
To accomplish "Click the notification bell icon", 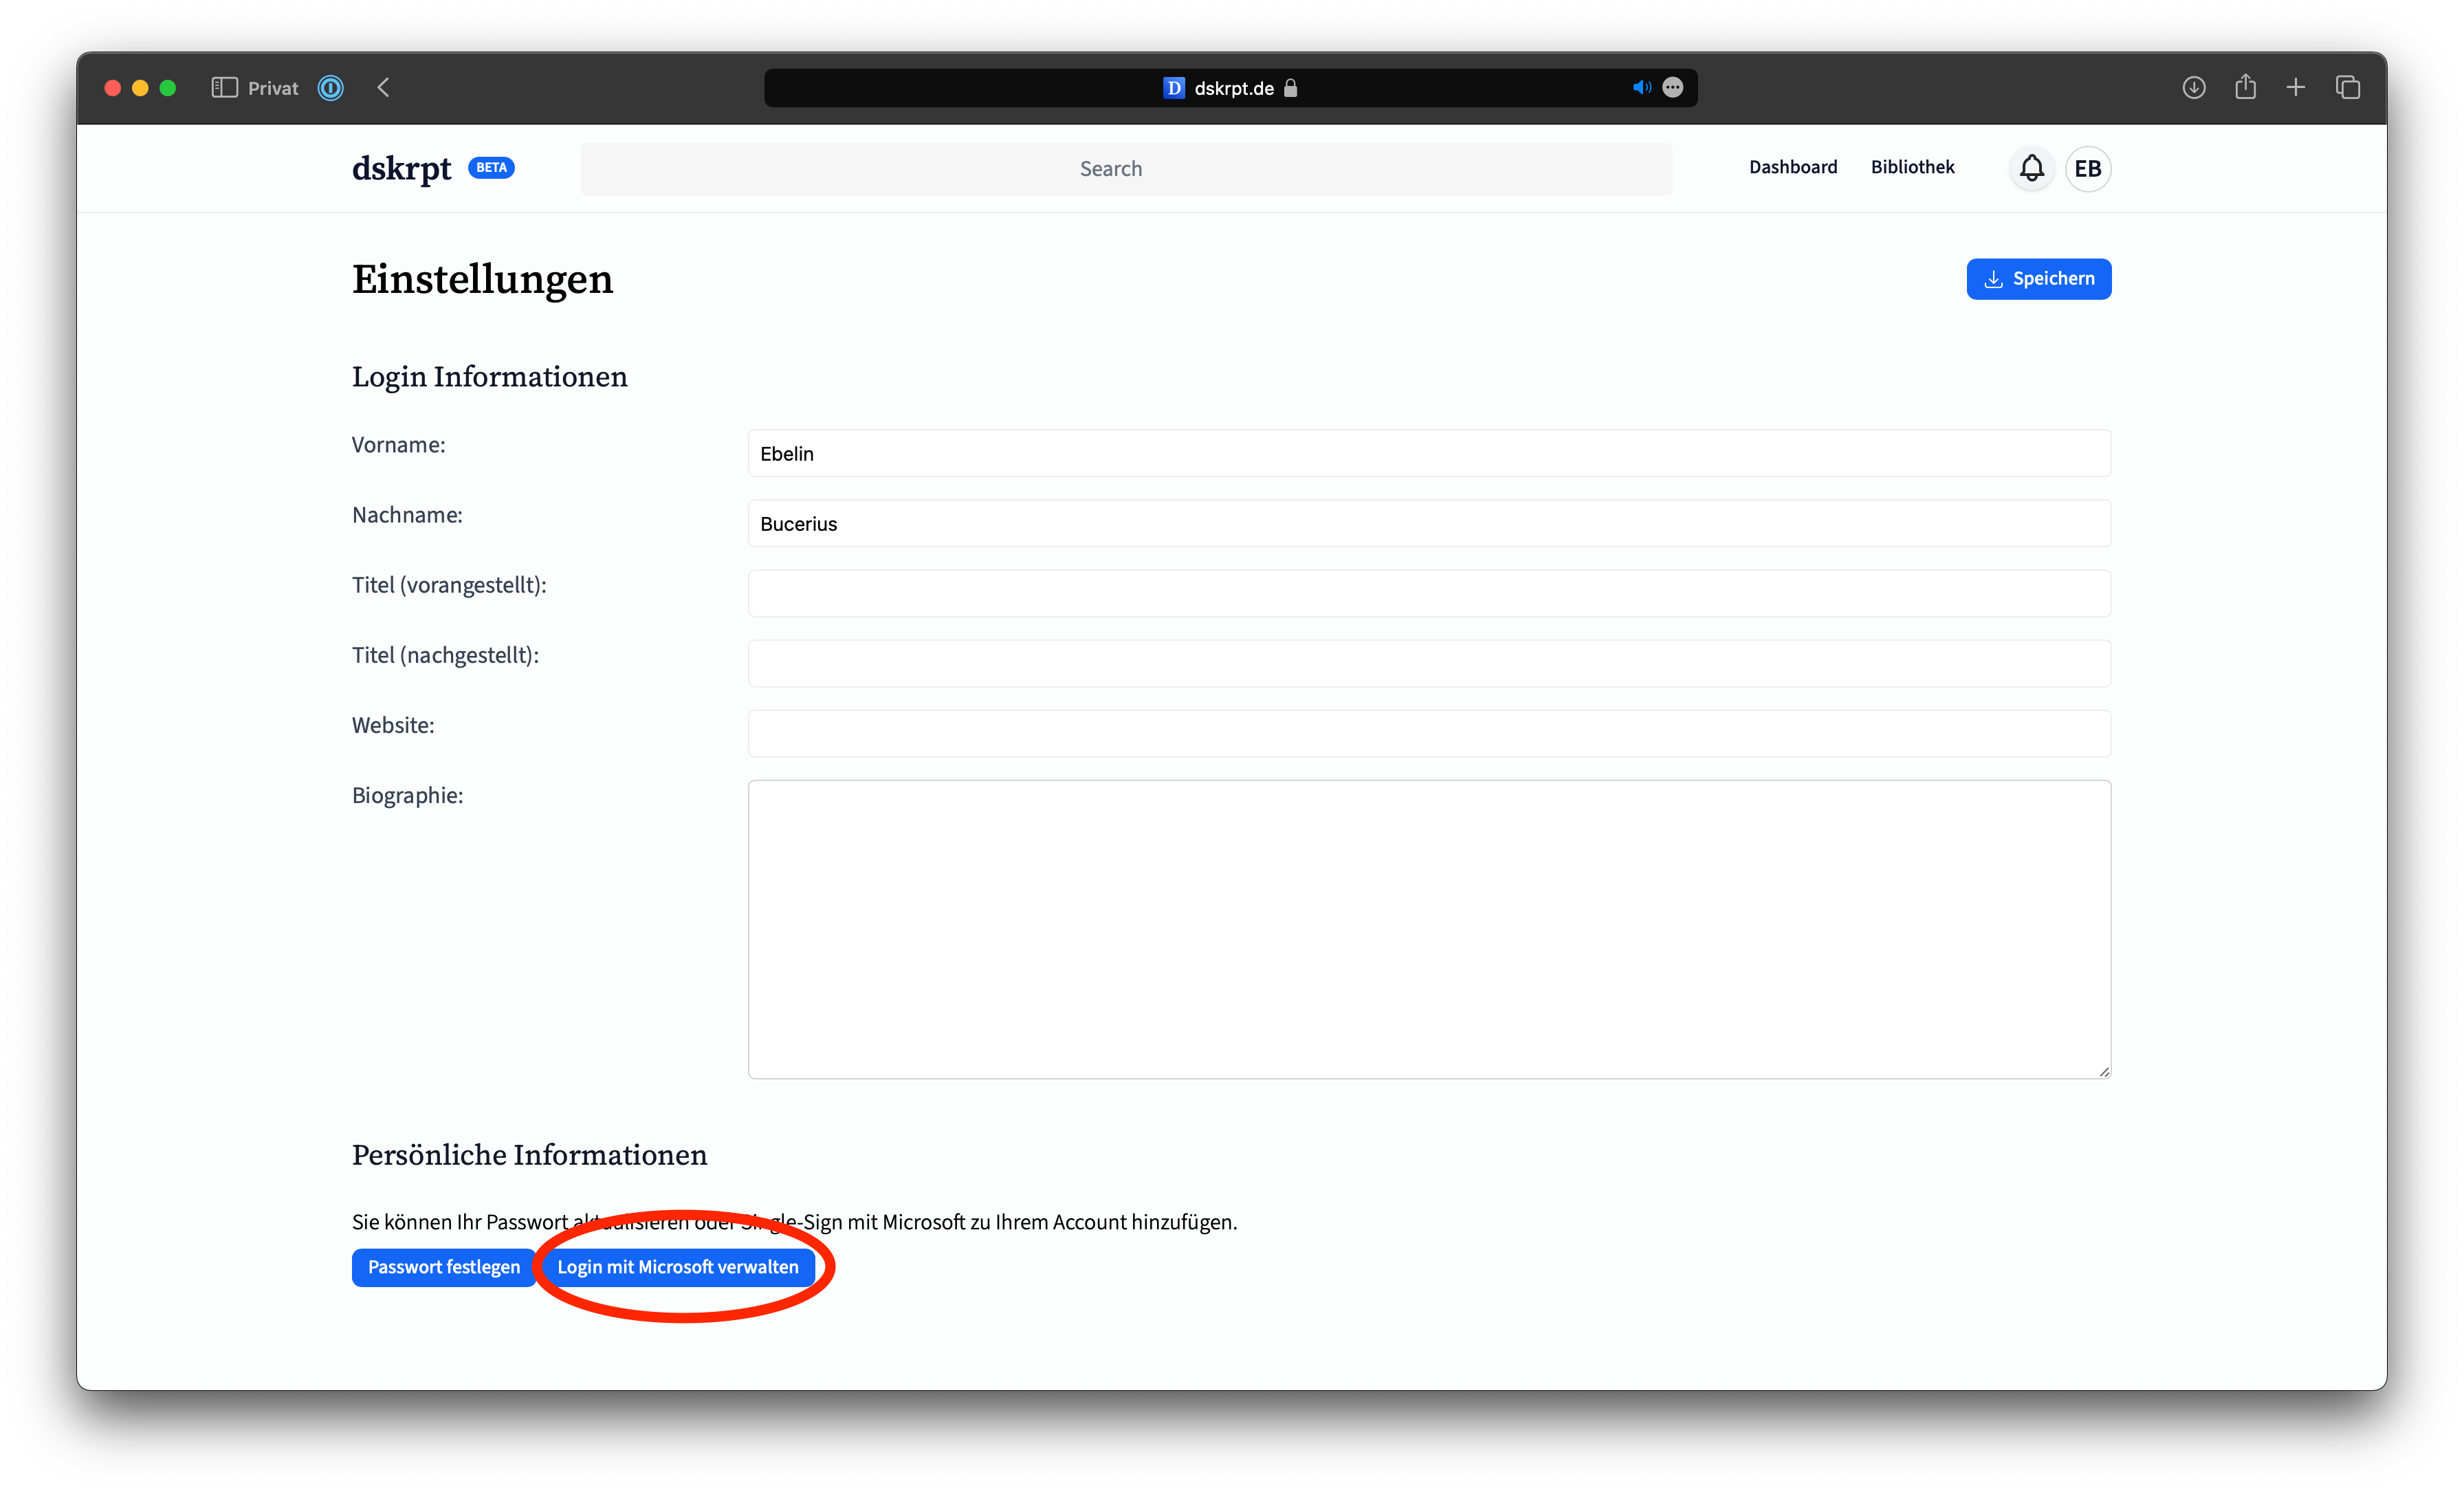I will [x=2031, y=168].
